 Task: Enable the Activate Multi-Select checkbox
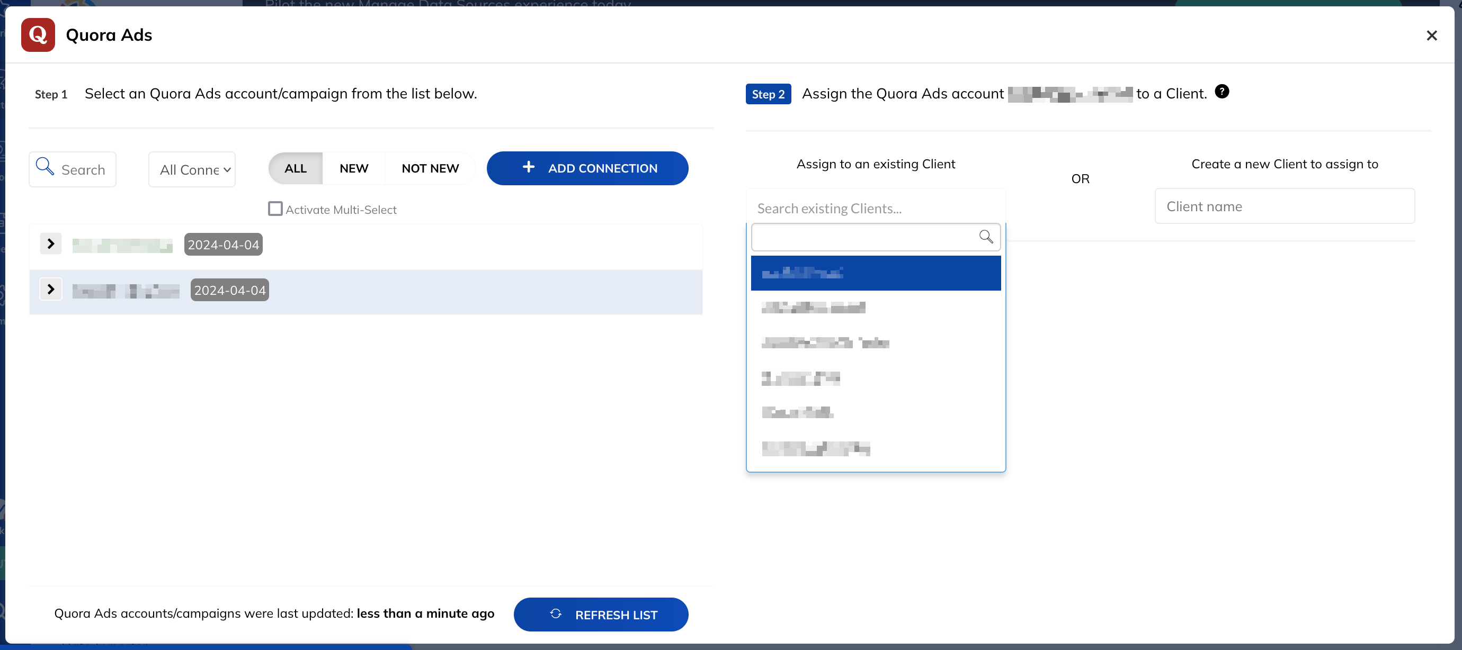(x=275, y=209)
